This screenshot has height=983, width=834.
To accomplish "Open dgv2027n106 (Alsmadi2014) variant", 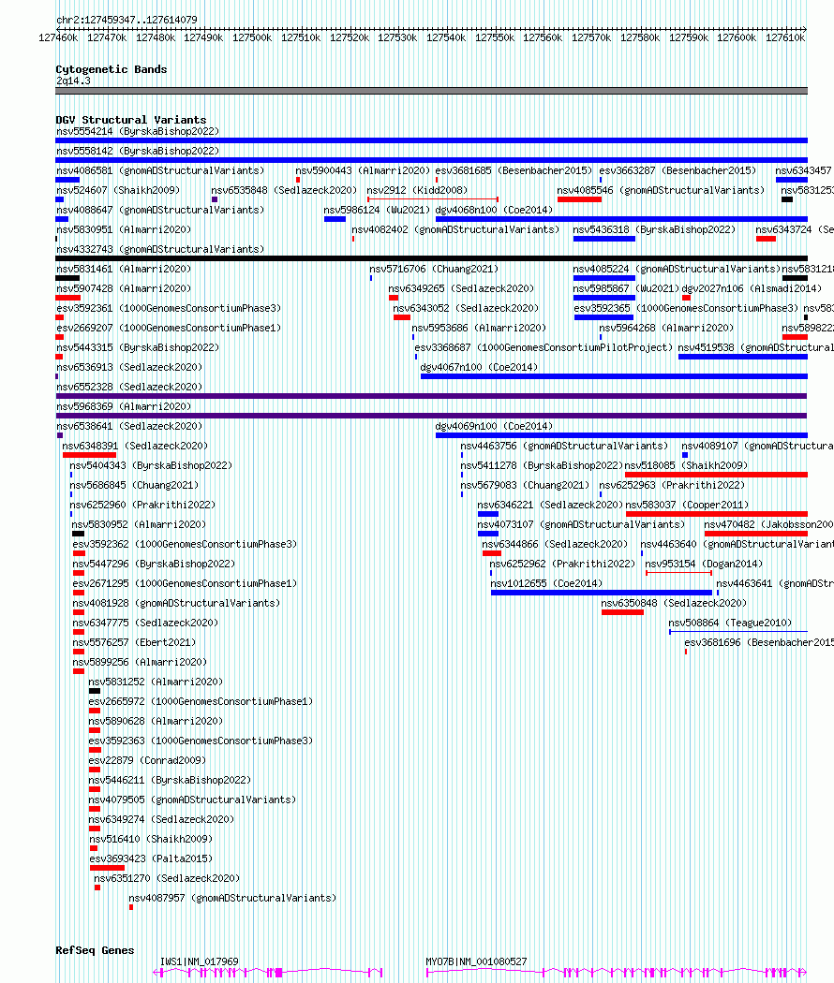I will click(752, 288).
